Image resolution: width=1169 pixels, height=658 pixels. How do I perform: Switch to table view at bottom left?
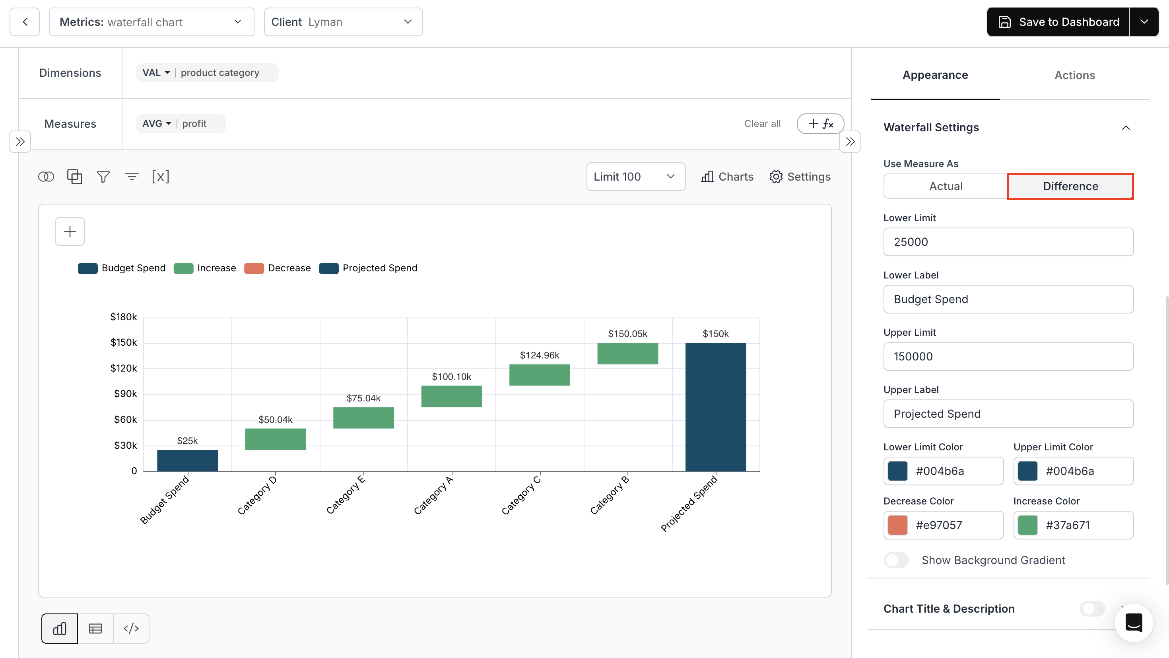95,629
